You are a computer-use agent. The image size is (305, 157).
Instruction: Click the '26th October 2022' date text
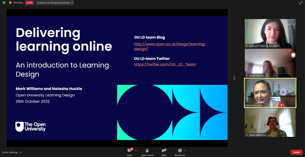coord(33,101)
